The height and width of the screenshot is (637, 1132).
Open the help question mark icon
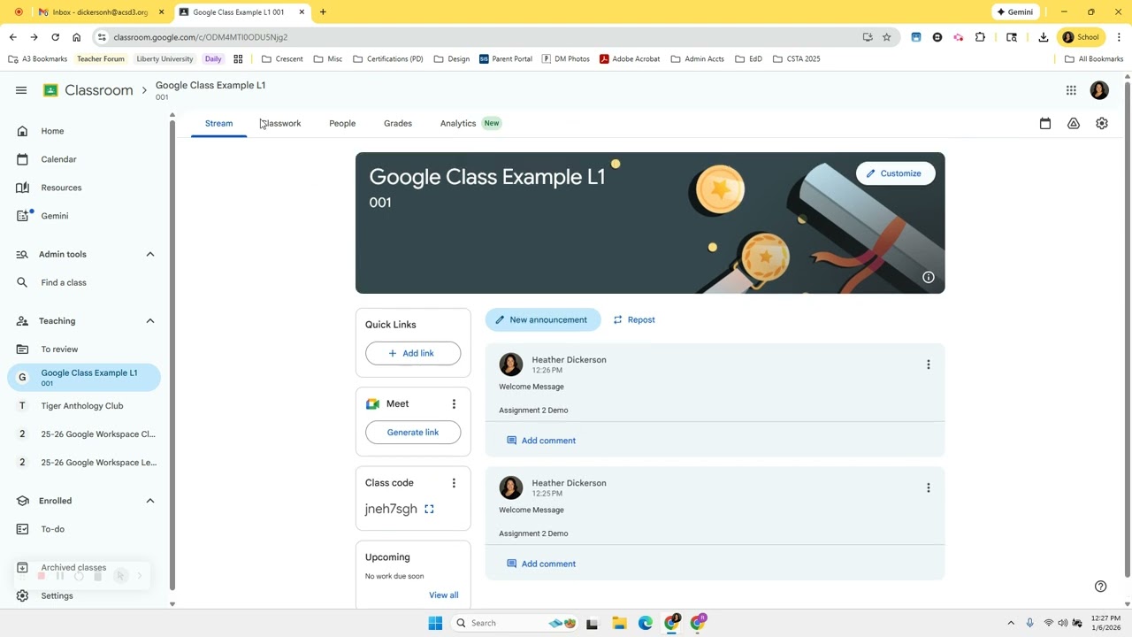click(1101, 587)
